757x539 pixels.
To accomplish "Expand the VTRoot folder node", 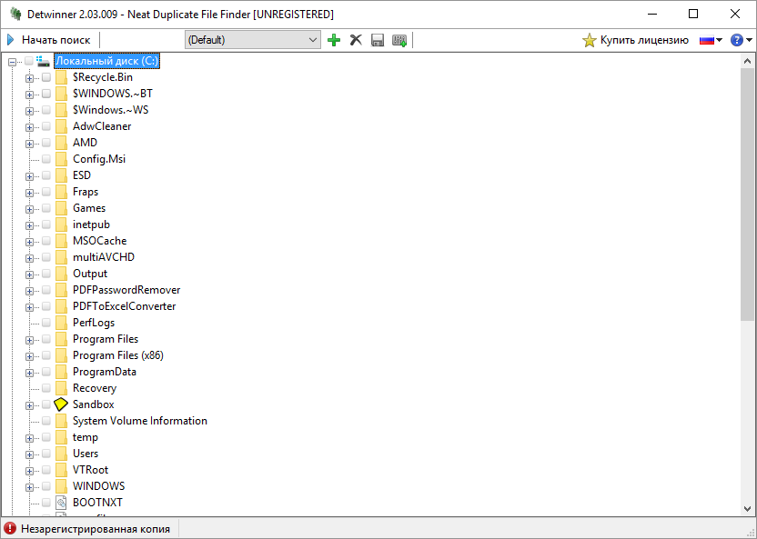I will coord(29,471).
